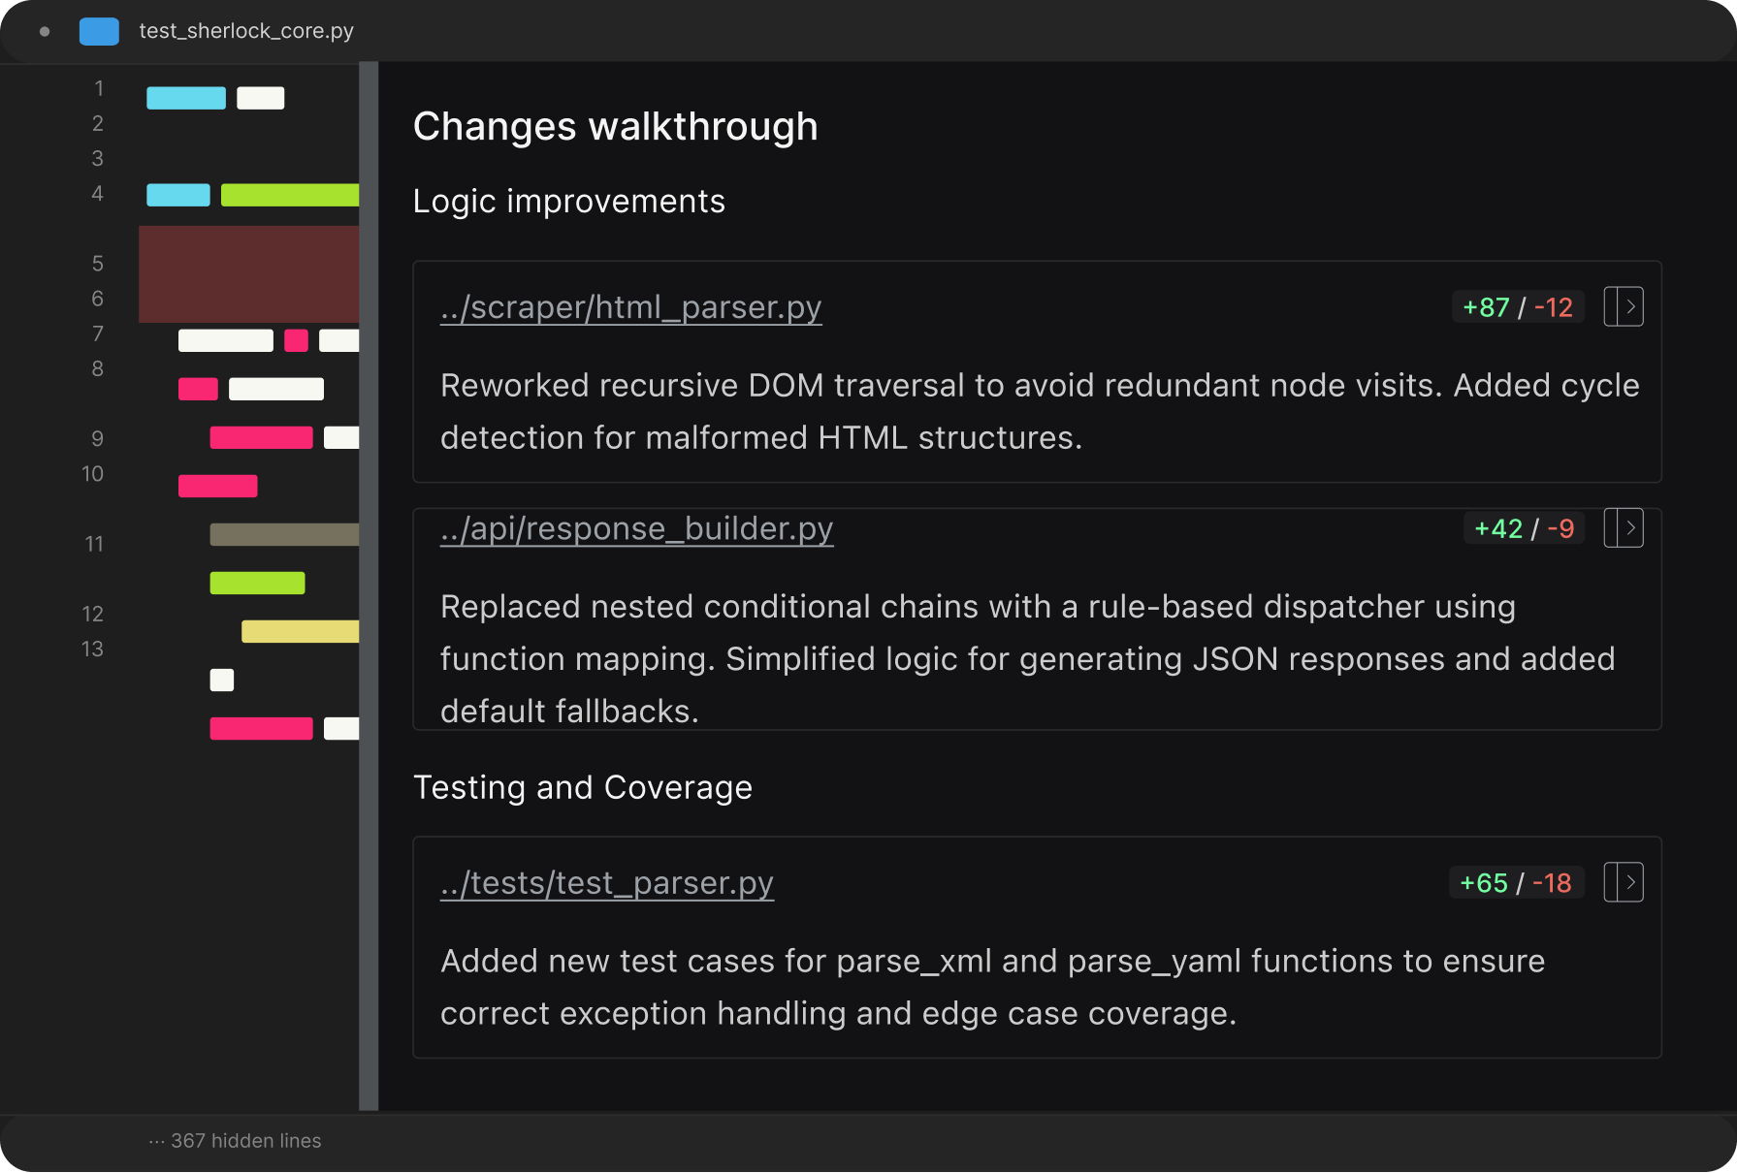Click line number 1 in the gutter
1737x1173 pixels.
[x=99, y=89]
